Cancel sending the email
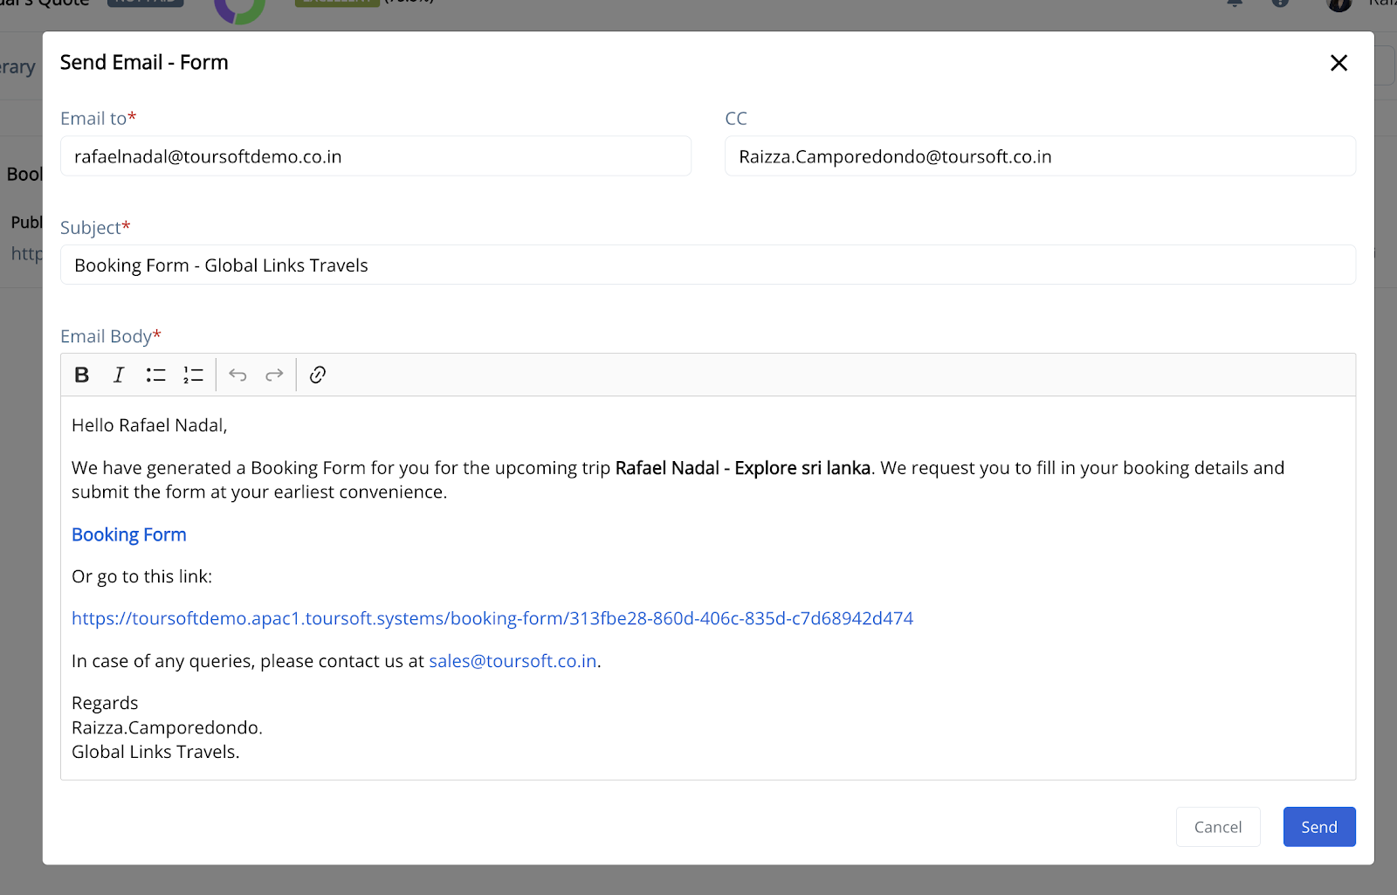 click(1218, 827)
